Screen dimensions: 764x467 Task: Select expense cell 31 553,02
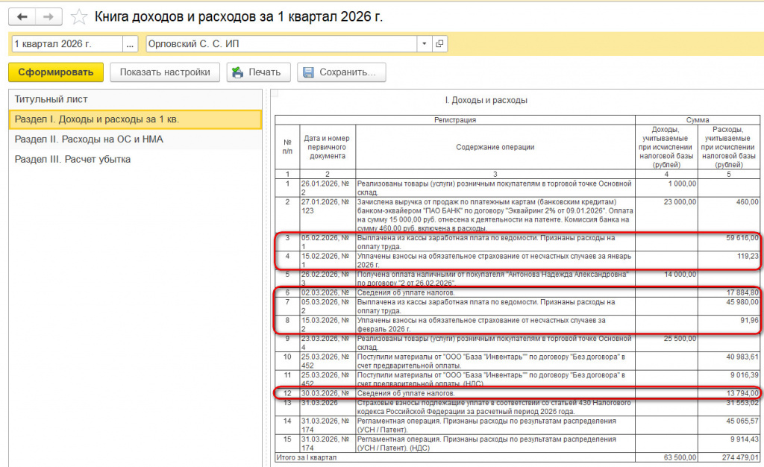729,407
